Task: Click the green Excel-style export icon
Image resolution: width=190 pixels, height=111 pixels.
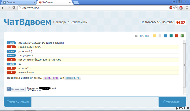Action: tap(182, 36)
